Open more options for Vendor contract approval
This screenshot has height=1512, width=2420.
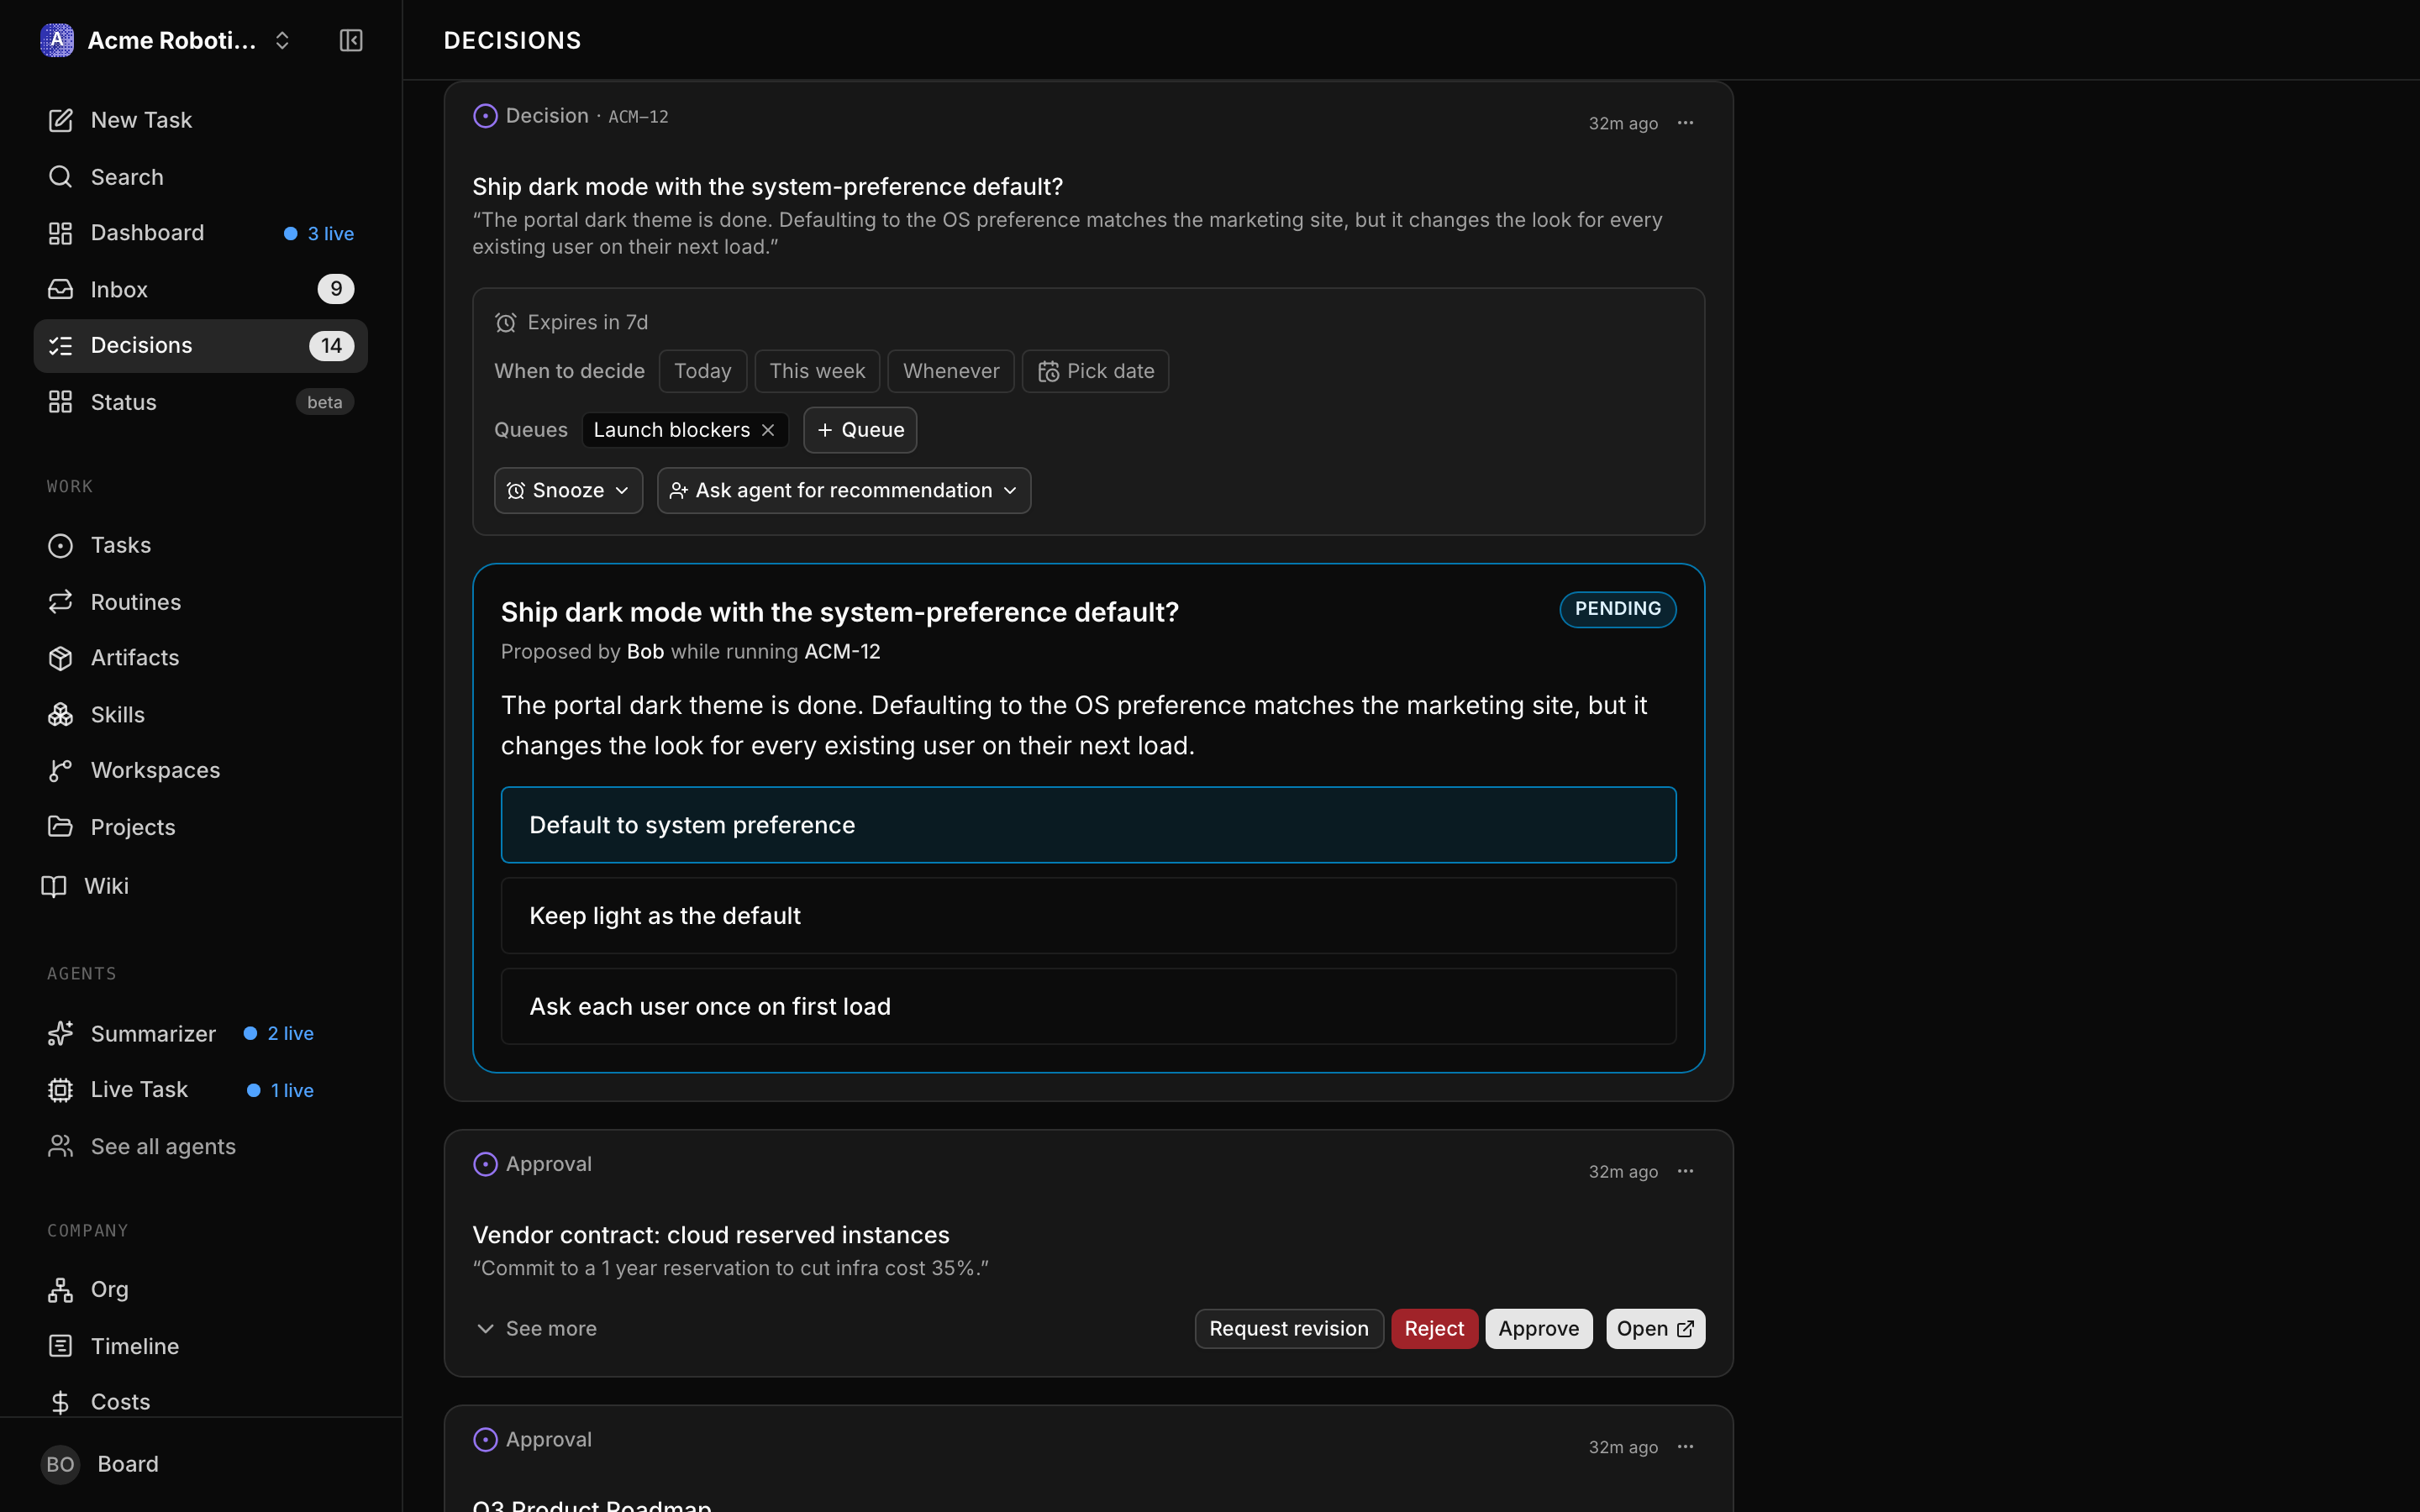(1686, 1171)
